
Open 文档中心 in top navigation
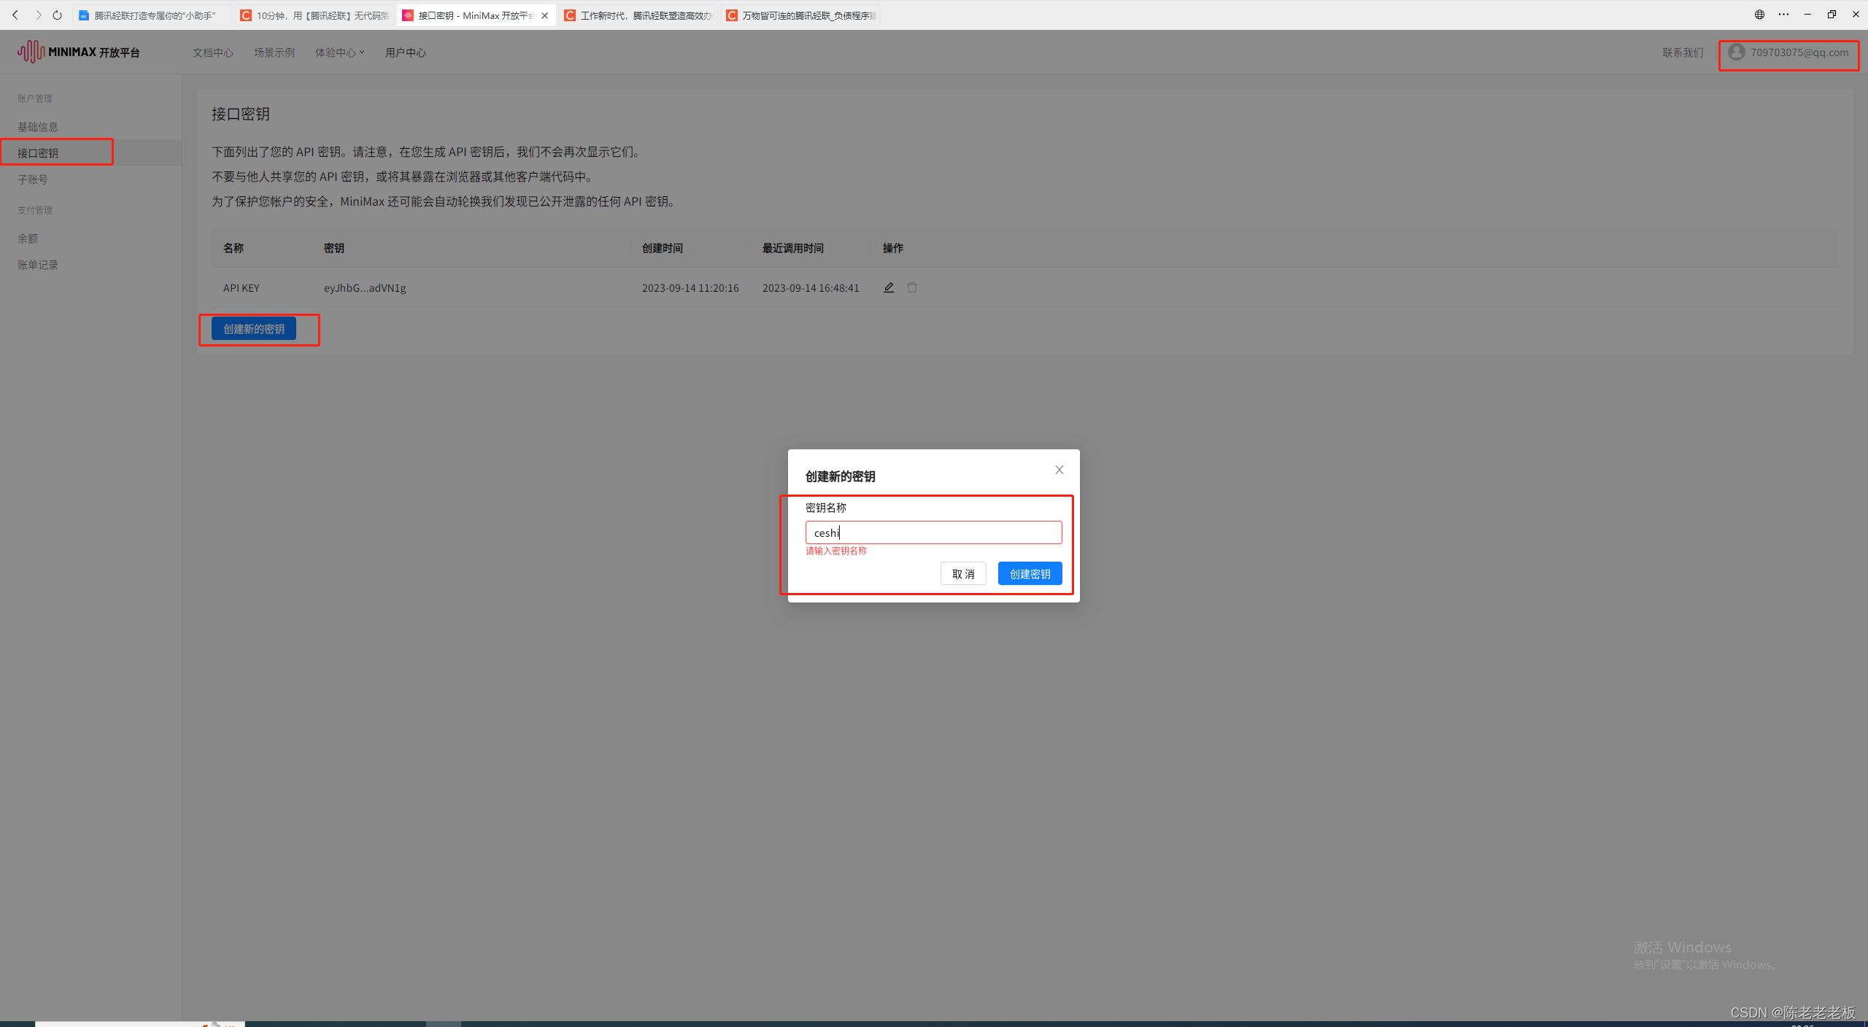point(213,53)
